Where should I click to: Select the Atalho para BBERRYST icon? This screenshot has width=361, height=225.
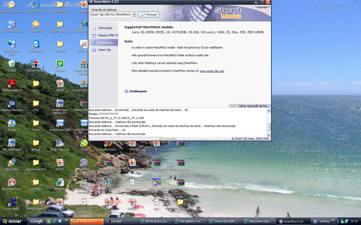click(x=60, y=107)
